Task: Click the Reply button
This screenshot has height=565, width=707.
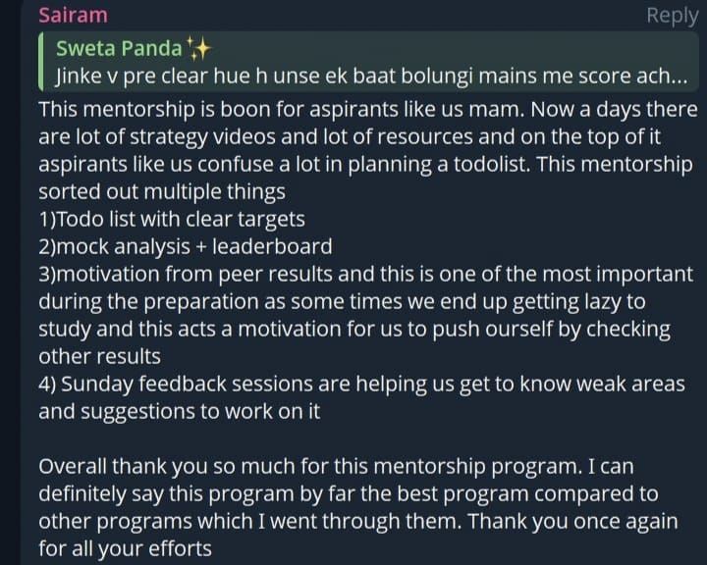Action: click(672, 16)
